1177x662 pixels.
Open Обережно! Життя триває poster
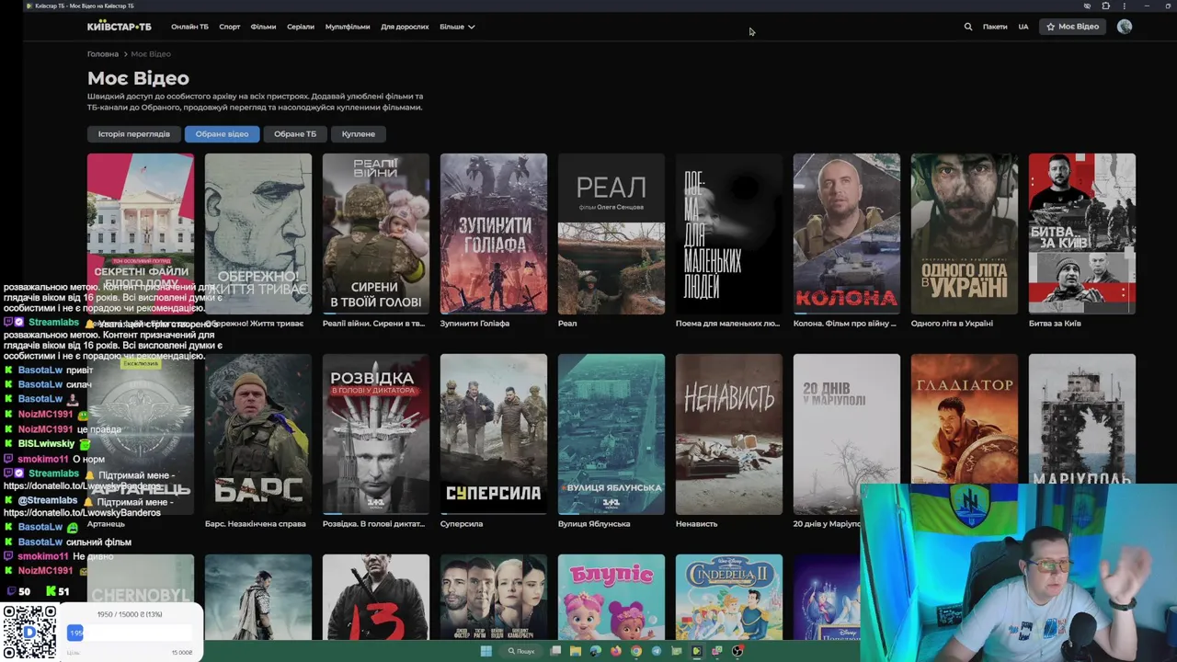pyautogui.click(x=258, y=234)
